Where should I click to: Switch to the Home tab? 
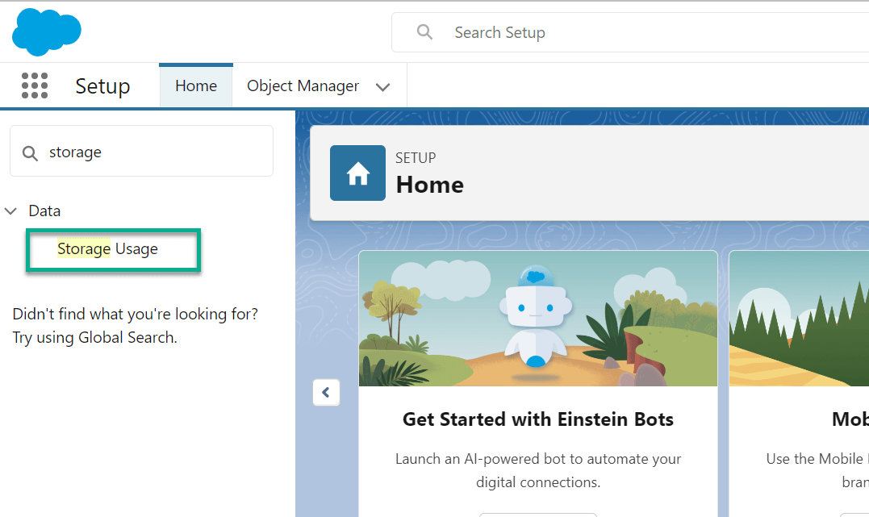(195, 85)
